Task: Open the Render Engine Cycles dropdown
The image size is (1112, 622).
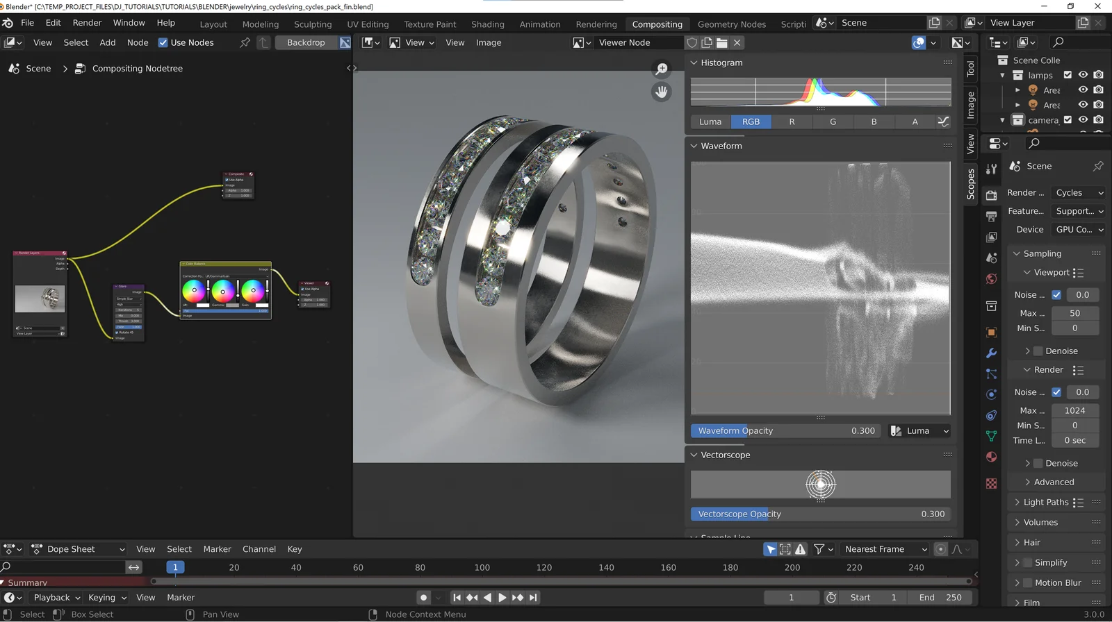Action: click(1078, 193)
